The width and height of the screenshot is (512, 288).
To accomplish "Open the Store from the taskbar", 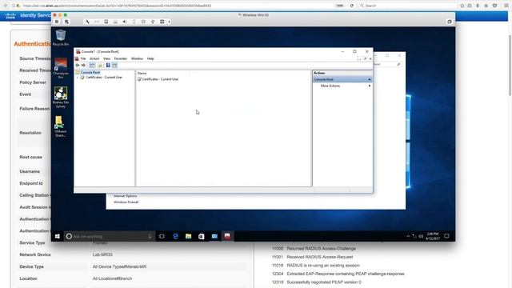I will pos(201,236).
